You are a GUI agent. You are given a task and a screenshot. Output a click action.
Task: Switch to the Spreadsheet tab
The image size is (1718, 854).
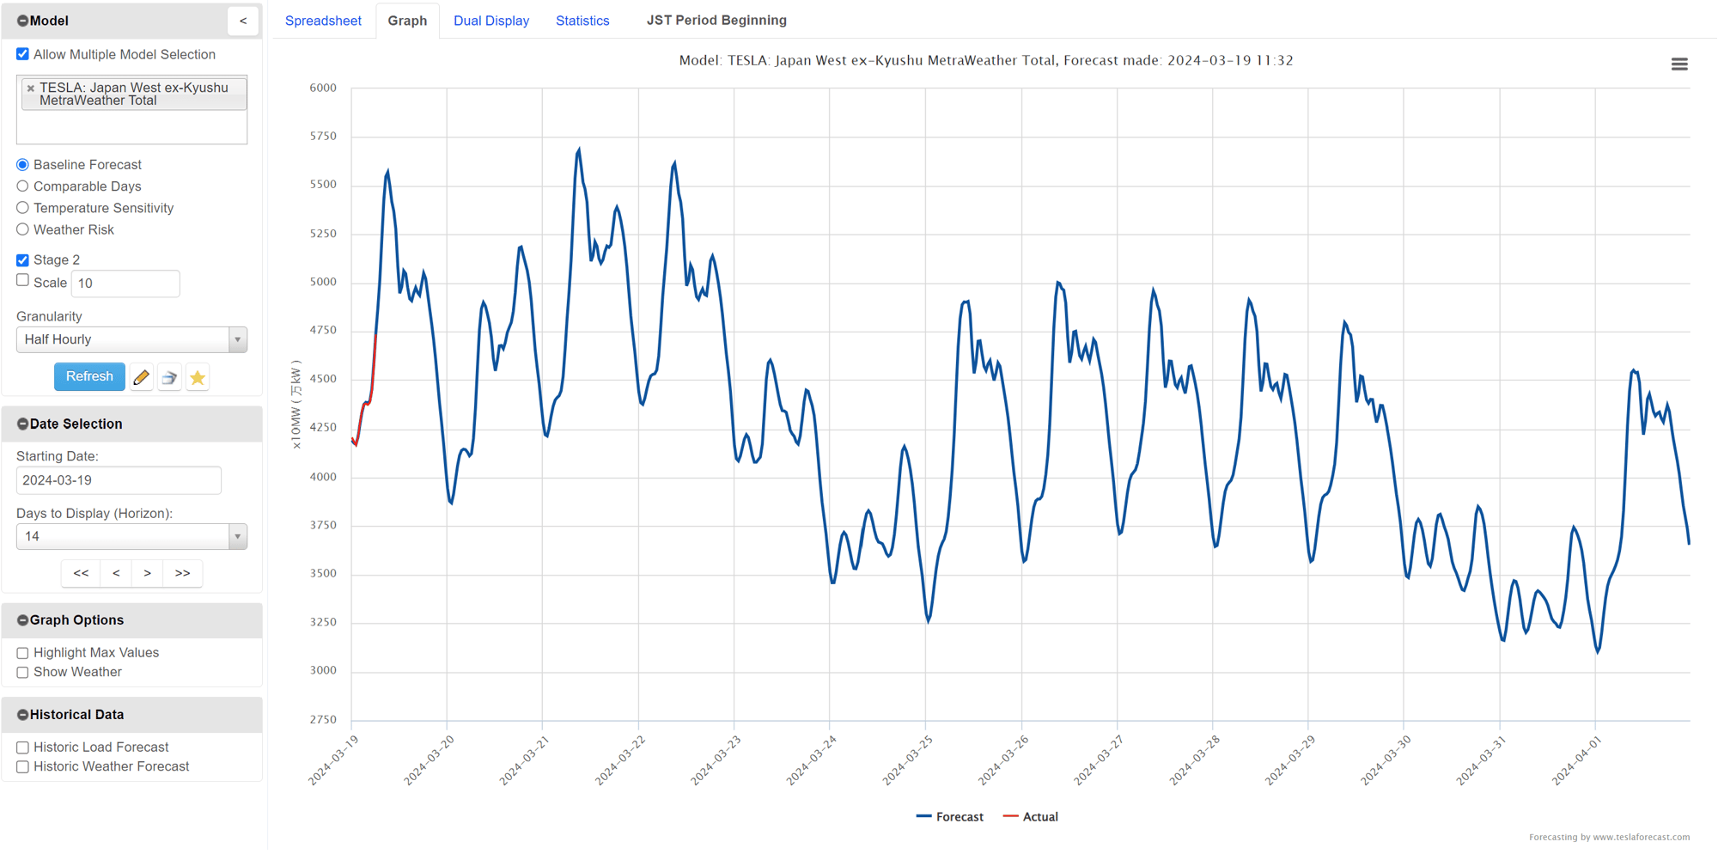[323, 21]
